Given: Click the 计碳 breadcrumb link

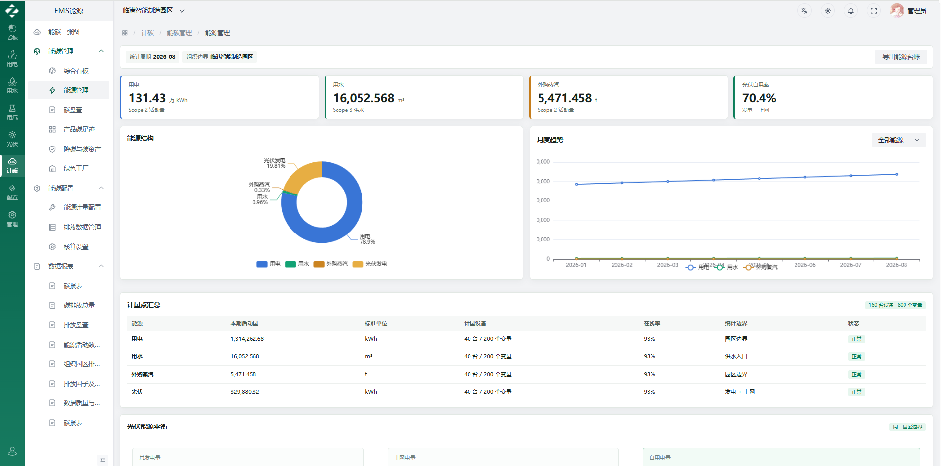Looking at the screenshot, I should (147, 33).
